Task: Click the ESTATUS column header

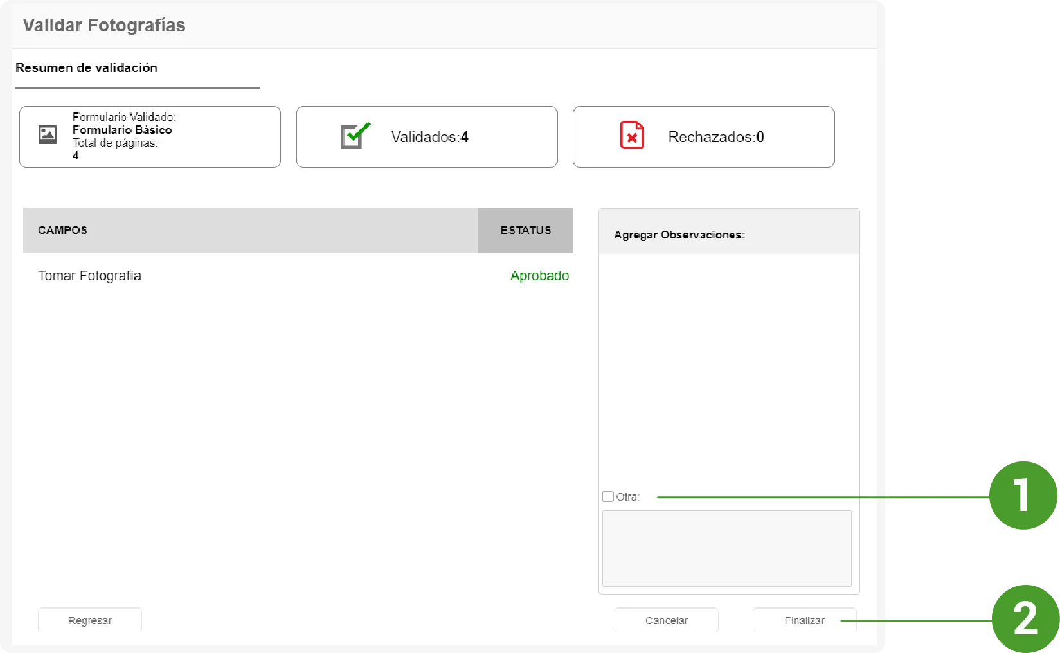Action: point(526,230)
